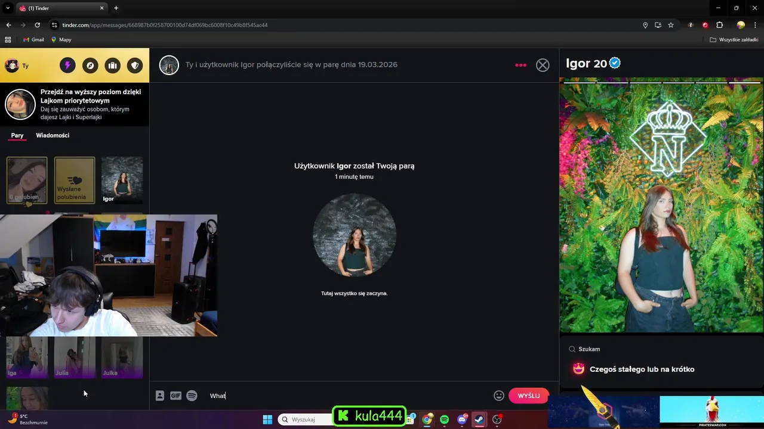Go back in the browser
764x429 pixels.
(x=8, y=25)
